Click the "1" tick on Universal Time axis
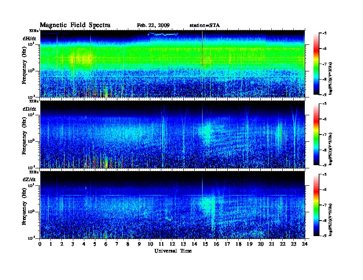This screenshot has width=363, height=280. click(x=51, y=244)
